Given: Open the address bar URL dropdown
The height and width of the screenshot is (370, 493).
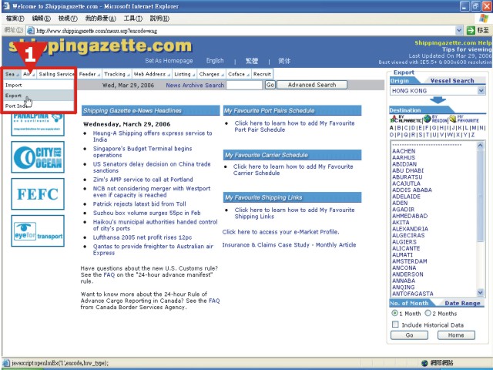Looking at the screenshot, I should (459, 31).
